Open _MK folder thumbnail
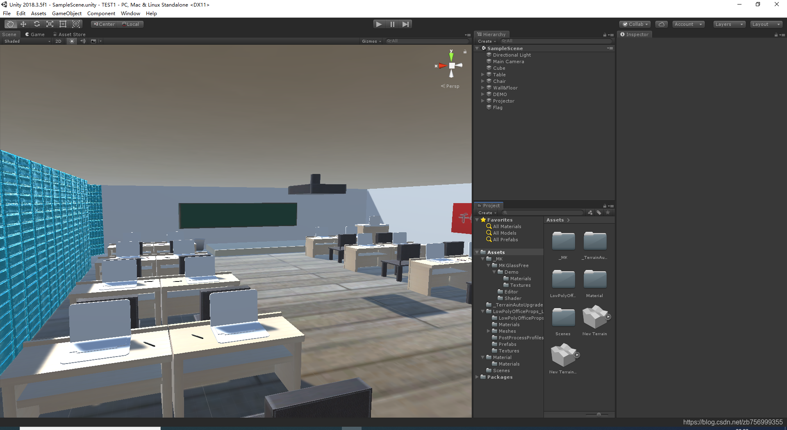Viewport: 787px width, 430px height. pyautogui.click(x=563, y=242)
